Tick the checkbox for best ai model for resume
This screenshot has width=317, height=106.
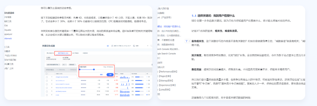coord(47,84)
